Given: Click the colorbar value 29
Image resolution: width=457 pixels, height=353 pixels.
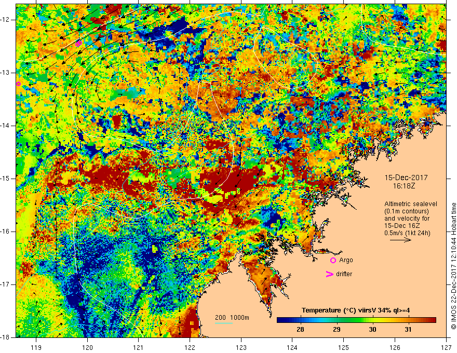Looking at the screenshot, I should click(337, 330).
